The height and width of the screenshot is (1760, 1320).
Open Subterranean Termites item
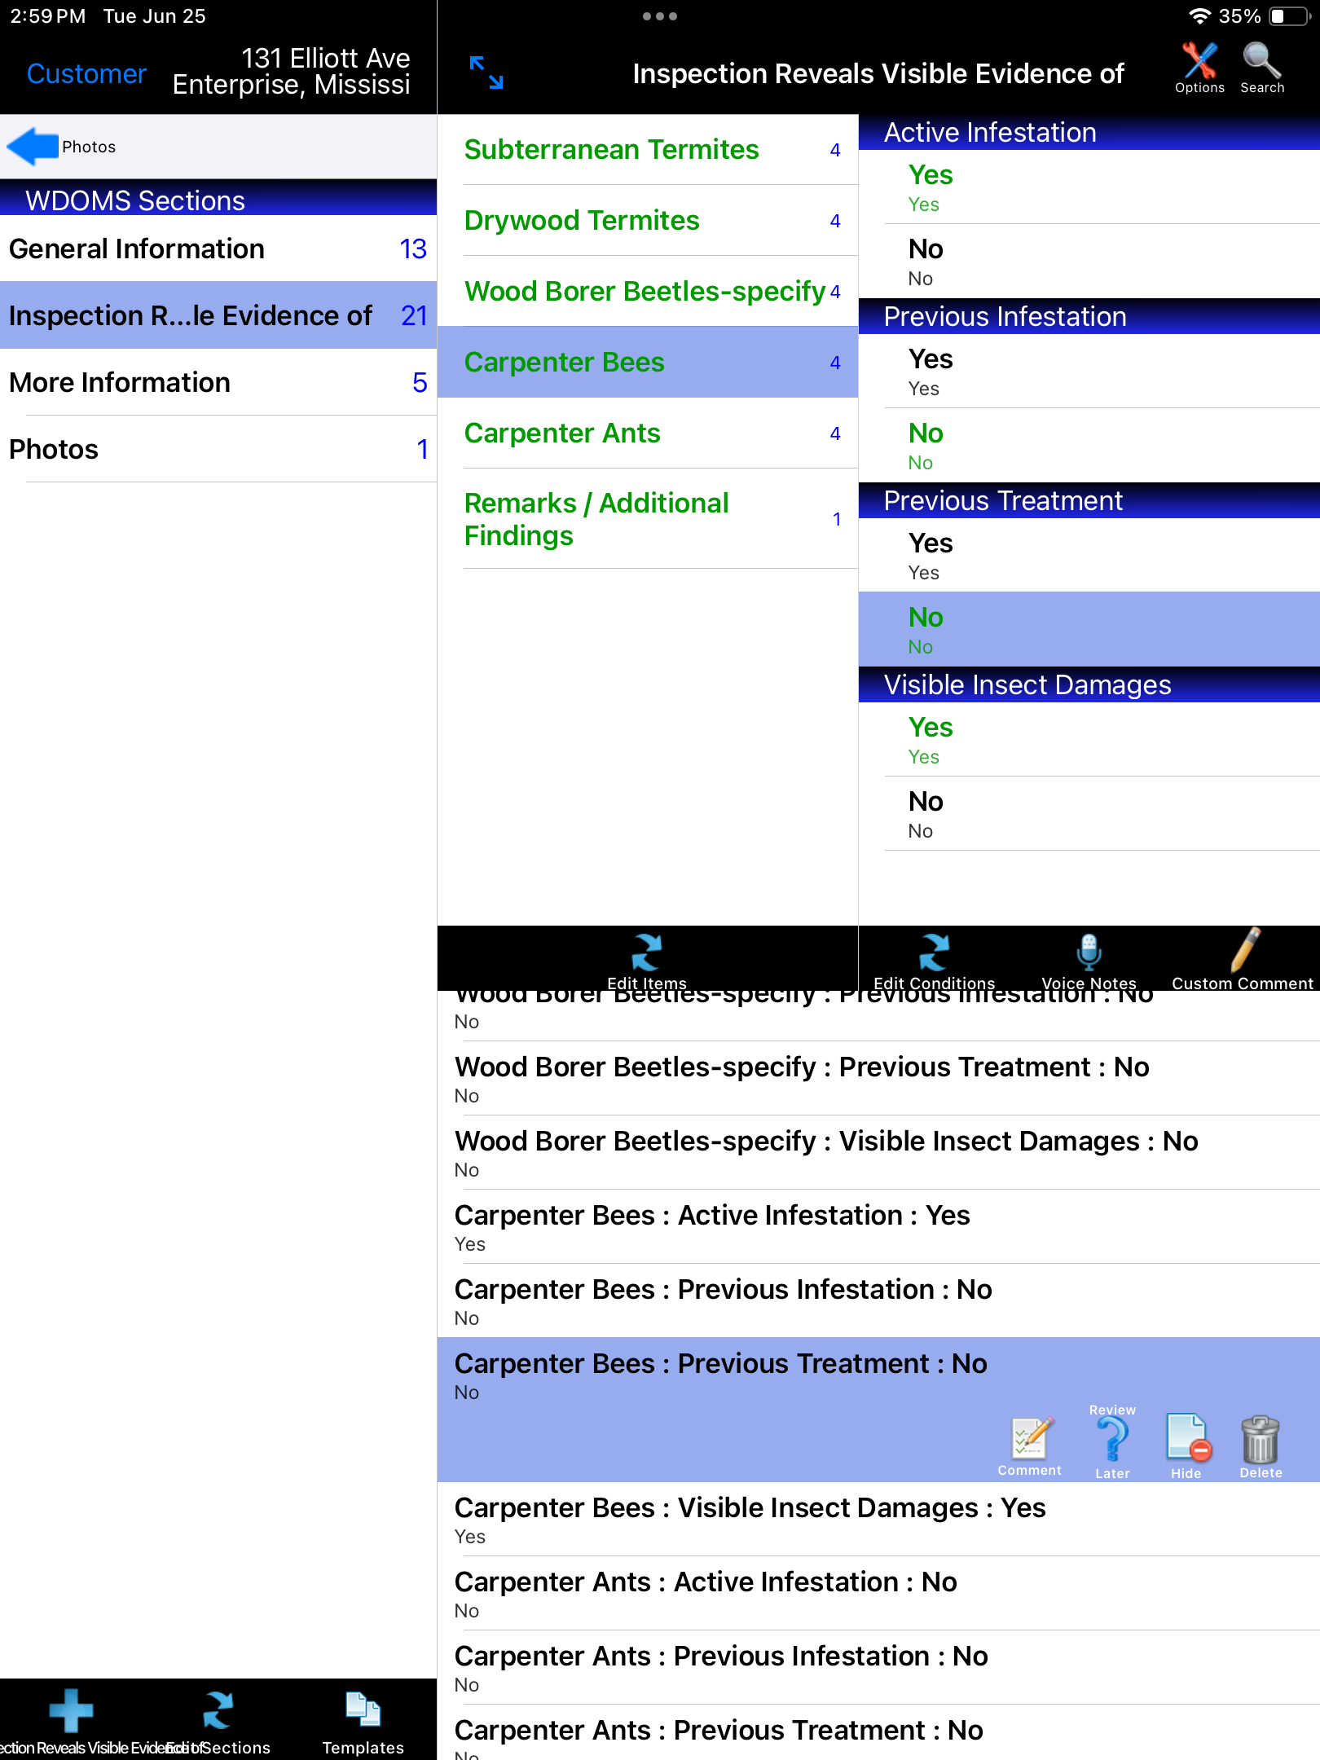tap(648, 150)
